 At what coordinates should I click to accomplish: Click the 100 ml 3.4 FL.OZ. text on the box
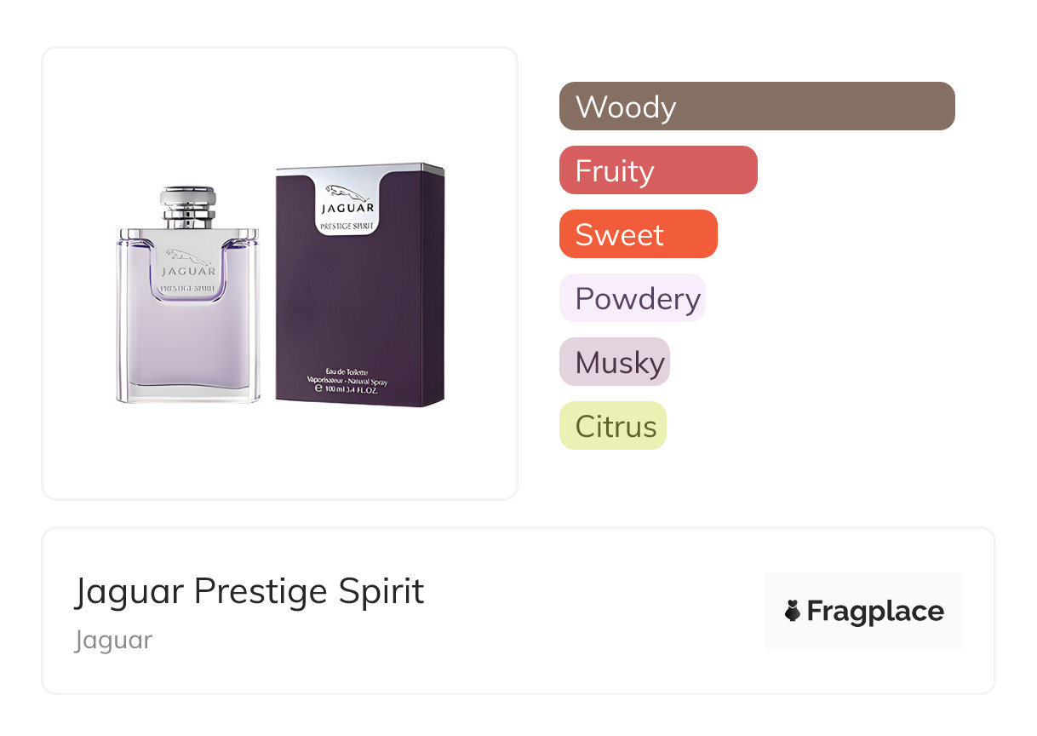349,388
